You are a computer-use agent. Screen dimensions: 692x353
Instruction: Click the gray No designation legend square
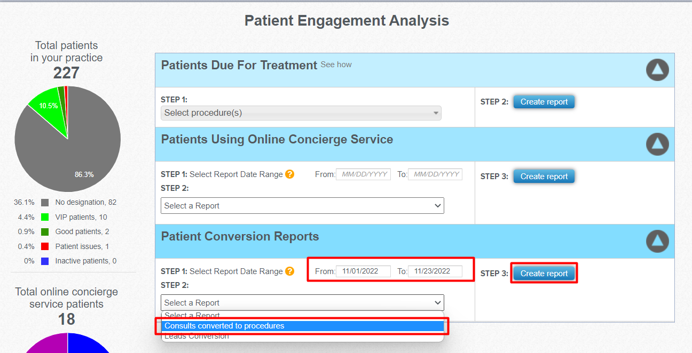45,203
